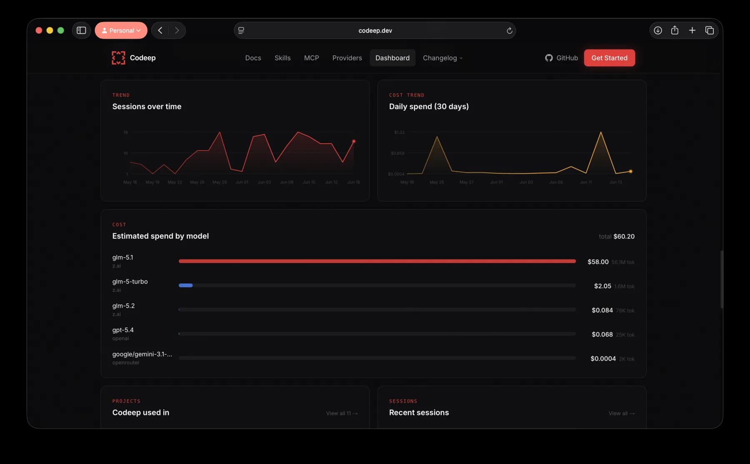The height and width of the screenshot is (464, 750).
Task: Click the "$58.00" spend value
Action: (x=598, y=262)
